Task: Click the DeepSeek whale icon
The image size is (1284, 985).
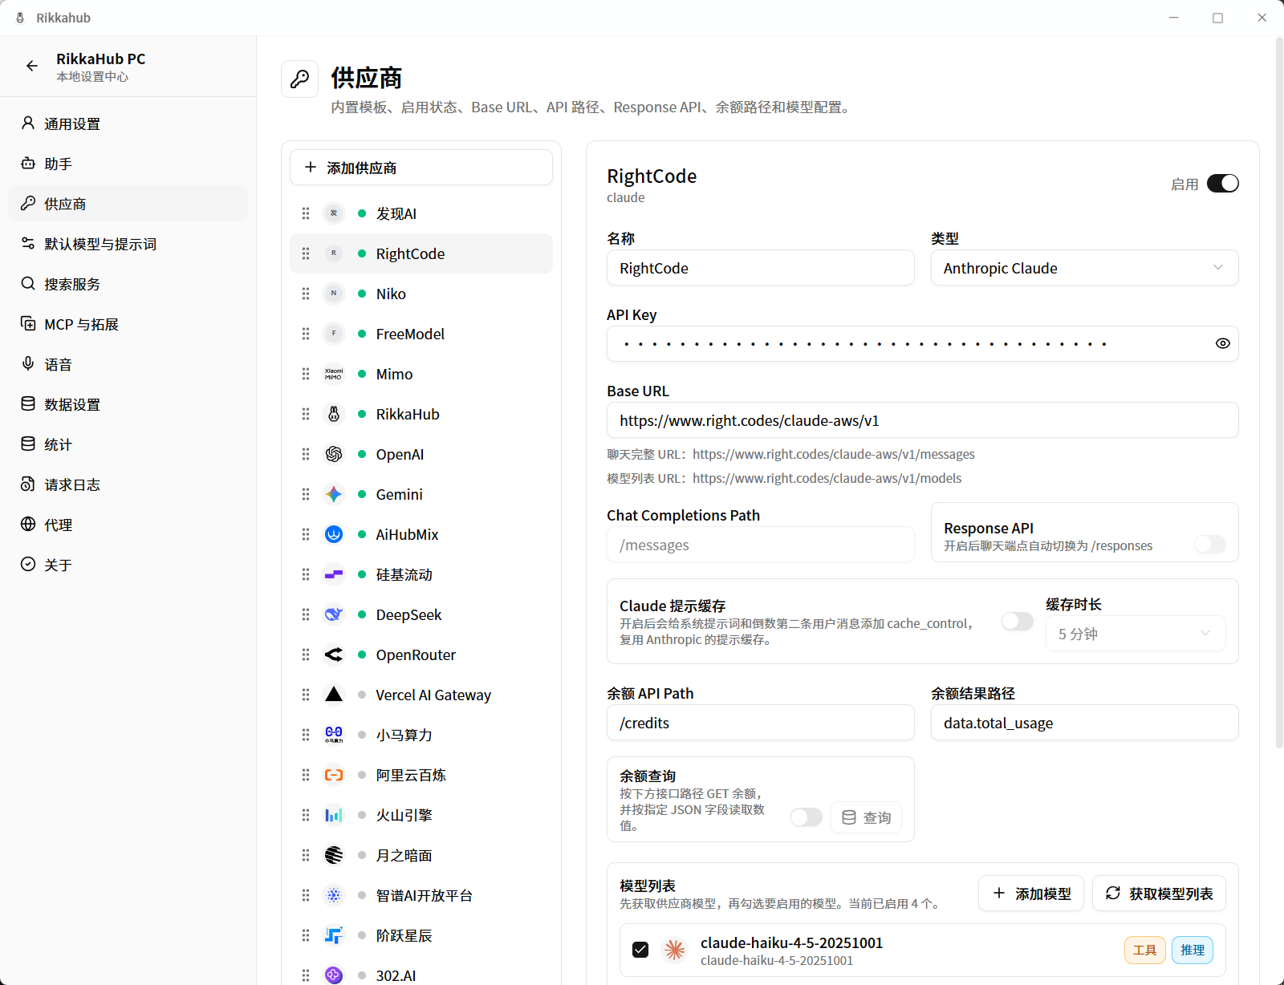Action: tap(334, 614)
